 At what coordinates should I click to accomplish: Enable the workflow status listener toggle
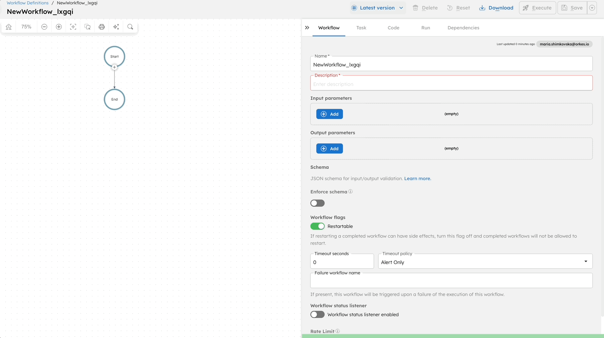(317, 314)
